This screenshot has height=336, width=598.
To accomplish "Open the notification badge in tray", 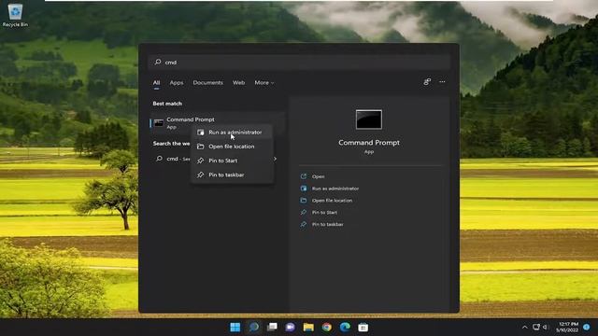I will (587, 327).
